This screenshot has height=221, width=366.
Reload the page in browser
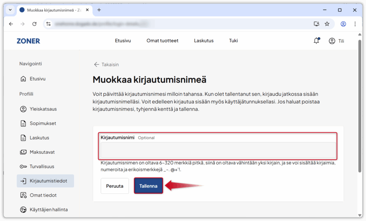pyautogui.click(x=34, y=24)
